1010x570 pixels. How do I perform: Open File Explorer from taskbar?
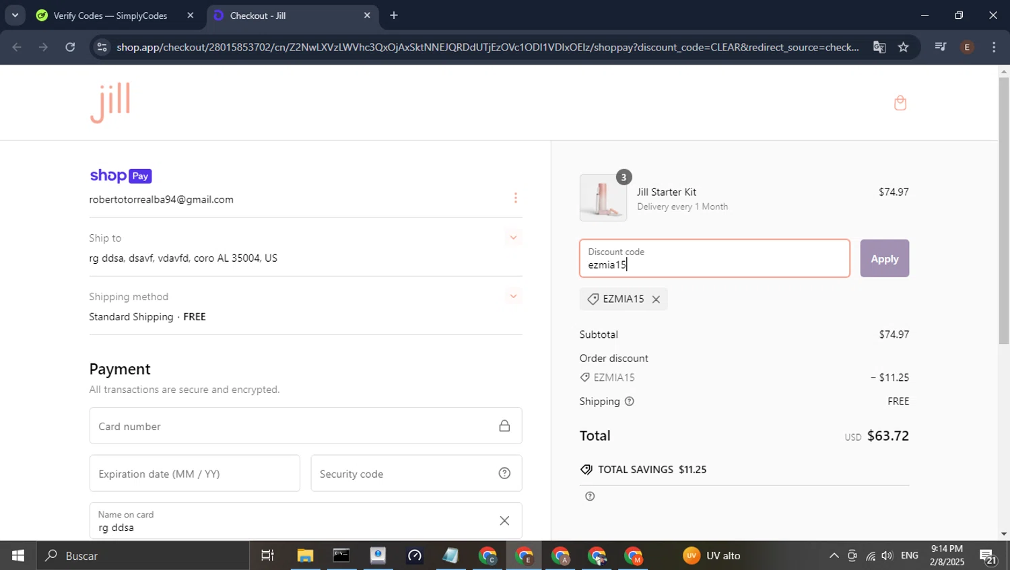coord(305,556)
